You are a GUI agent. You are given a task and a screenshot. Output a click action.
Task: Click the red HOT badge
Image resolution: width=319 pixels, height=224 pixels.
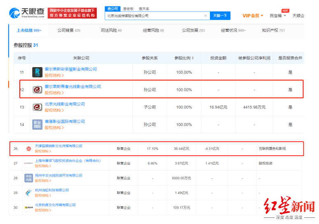(285, 11)
